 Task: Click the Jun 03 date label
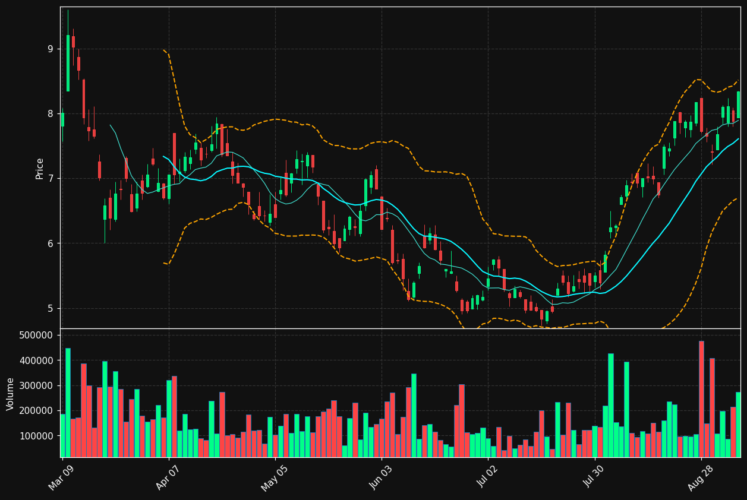click(380, 477)
